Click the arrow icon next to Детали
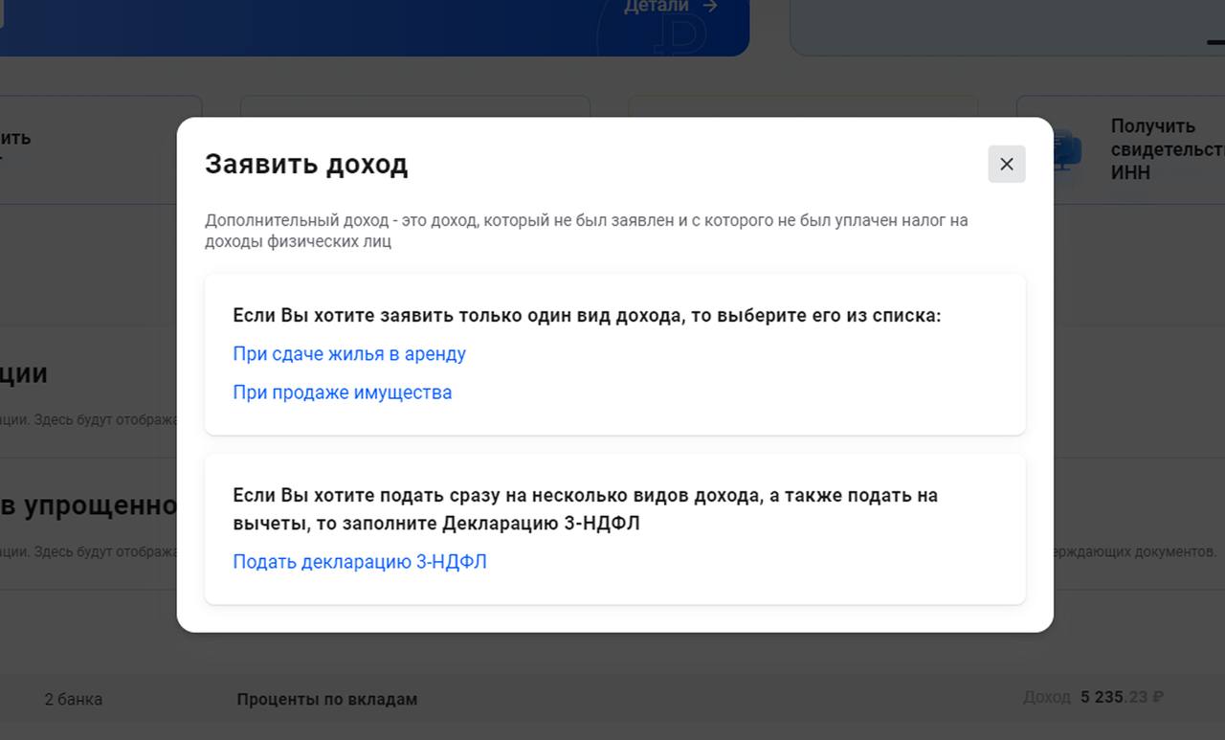Screen dimensions: 1225x740 [x=709, y=7]
